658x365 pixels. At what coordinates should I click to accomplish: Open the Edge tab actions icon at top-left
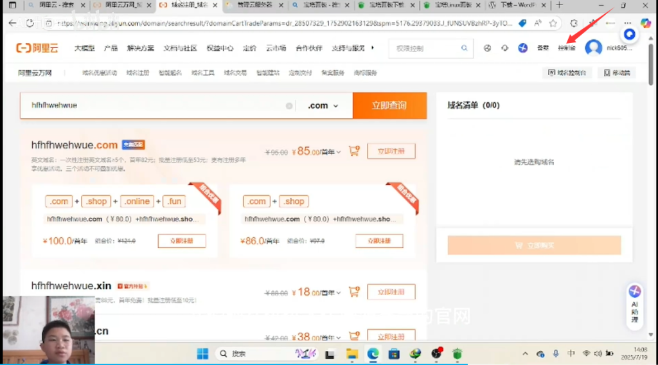point(13,5)
